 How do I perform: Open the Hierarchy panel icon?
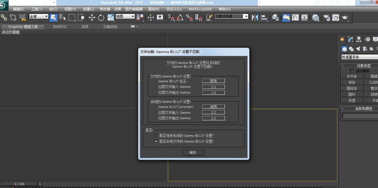[x=359, y=39]
